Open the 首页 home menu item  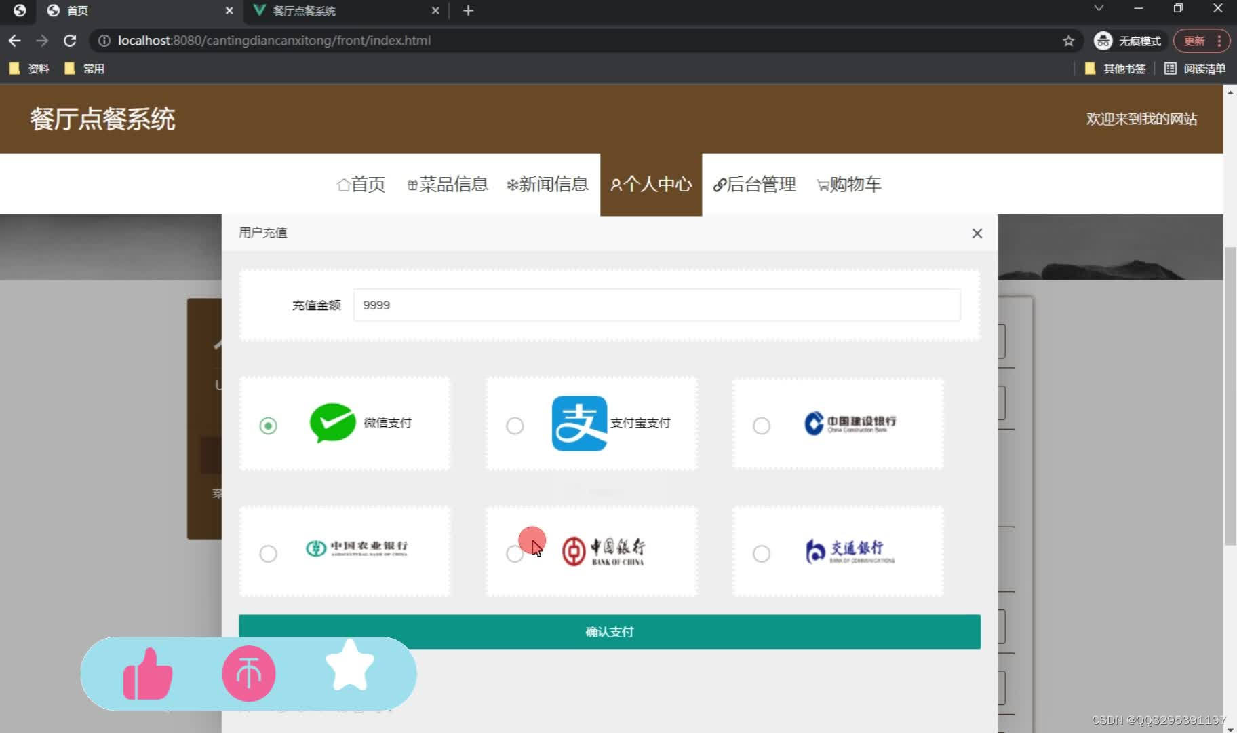(x=361, y=185)
